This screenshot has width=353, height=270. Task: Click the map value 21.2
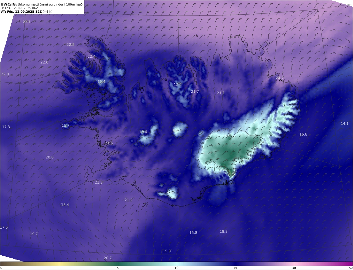click(x=129, y=200)
